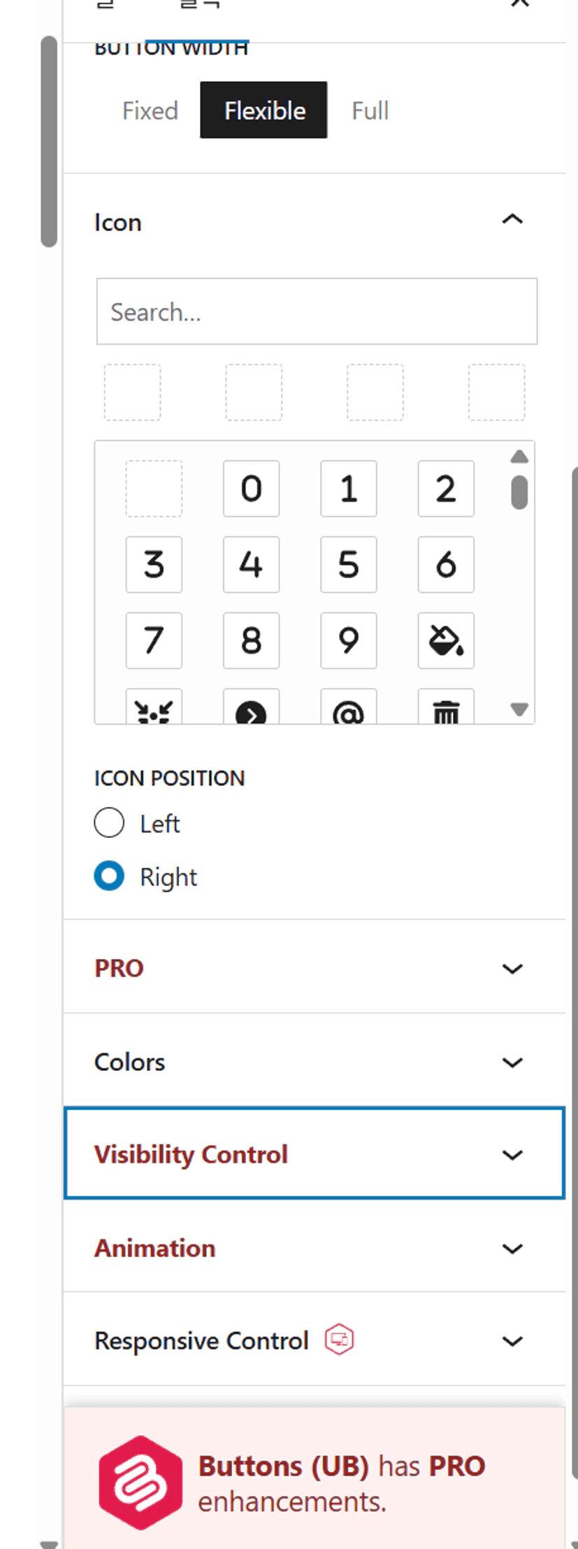Choose the number 3 icon
Viewport: 578px width, 1549px height.
click(154, 565)
